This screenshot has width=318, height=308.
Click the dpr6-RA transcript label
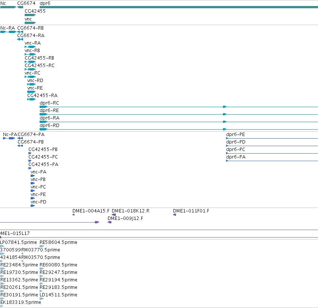click(x=49, y=118)
